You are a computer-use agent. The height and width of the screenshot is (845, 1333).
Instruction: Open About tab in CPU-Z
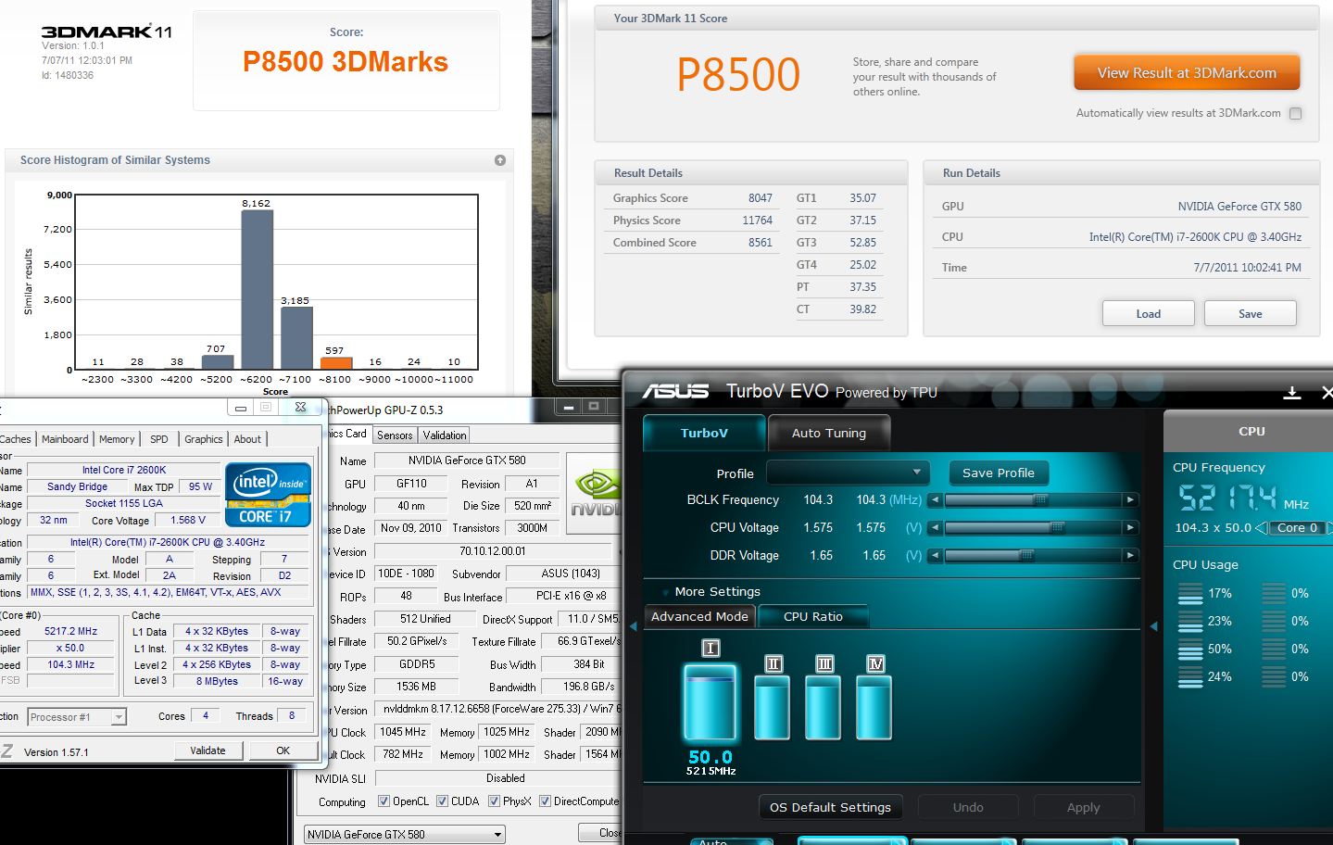(x=247, y=439)
